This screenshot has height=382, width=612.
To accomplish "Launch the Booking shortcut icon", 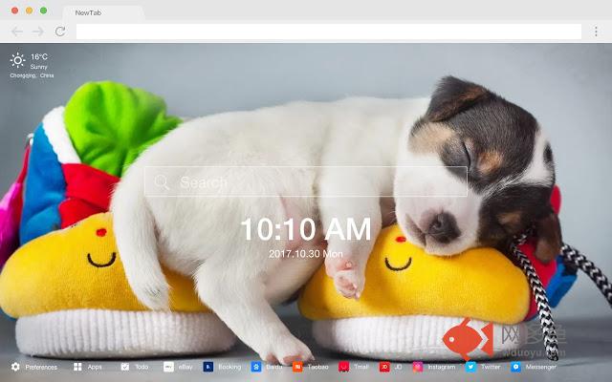I will click(x=208, y=367).
